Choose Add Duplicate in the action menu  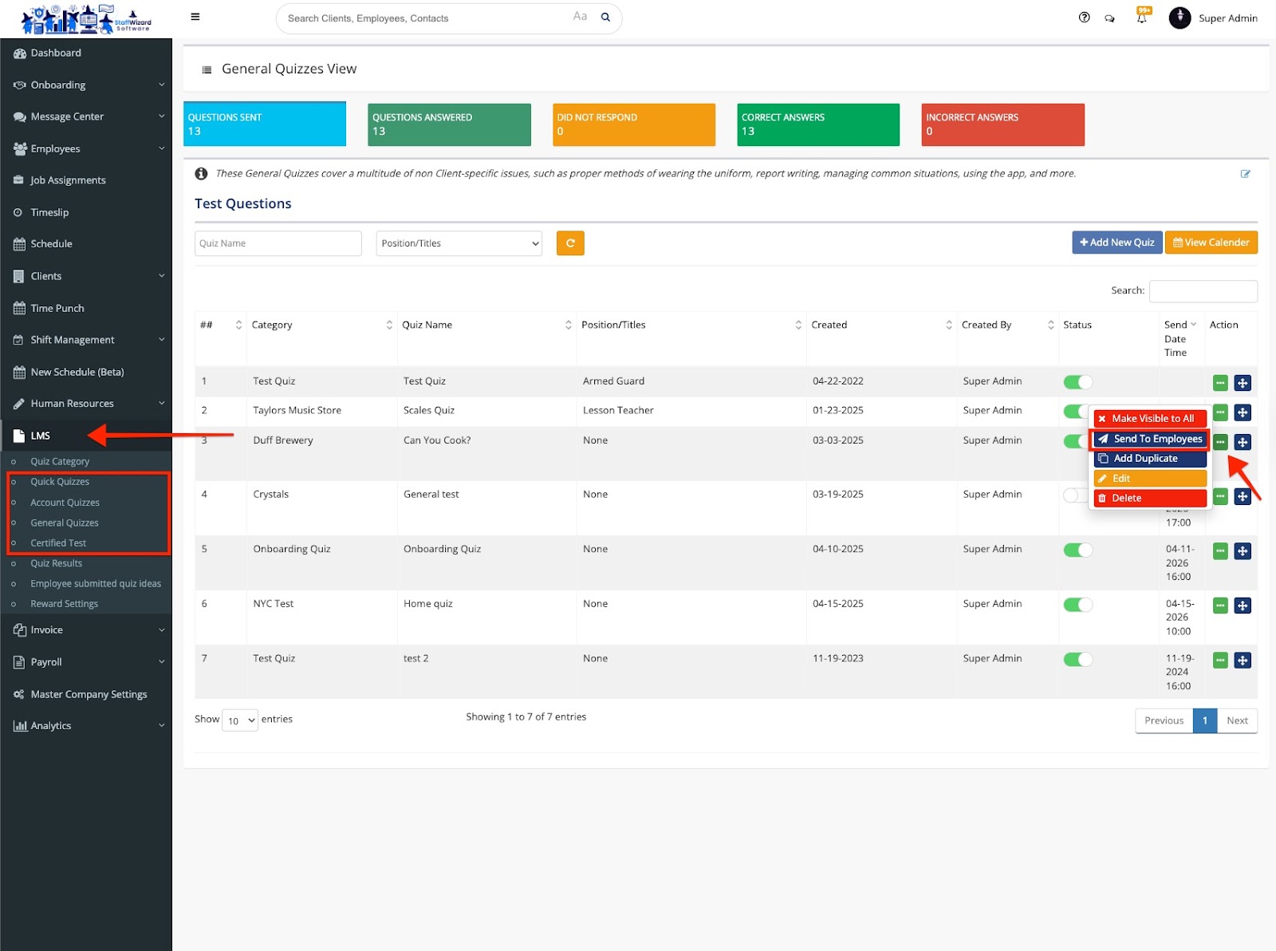1149,459
